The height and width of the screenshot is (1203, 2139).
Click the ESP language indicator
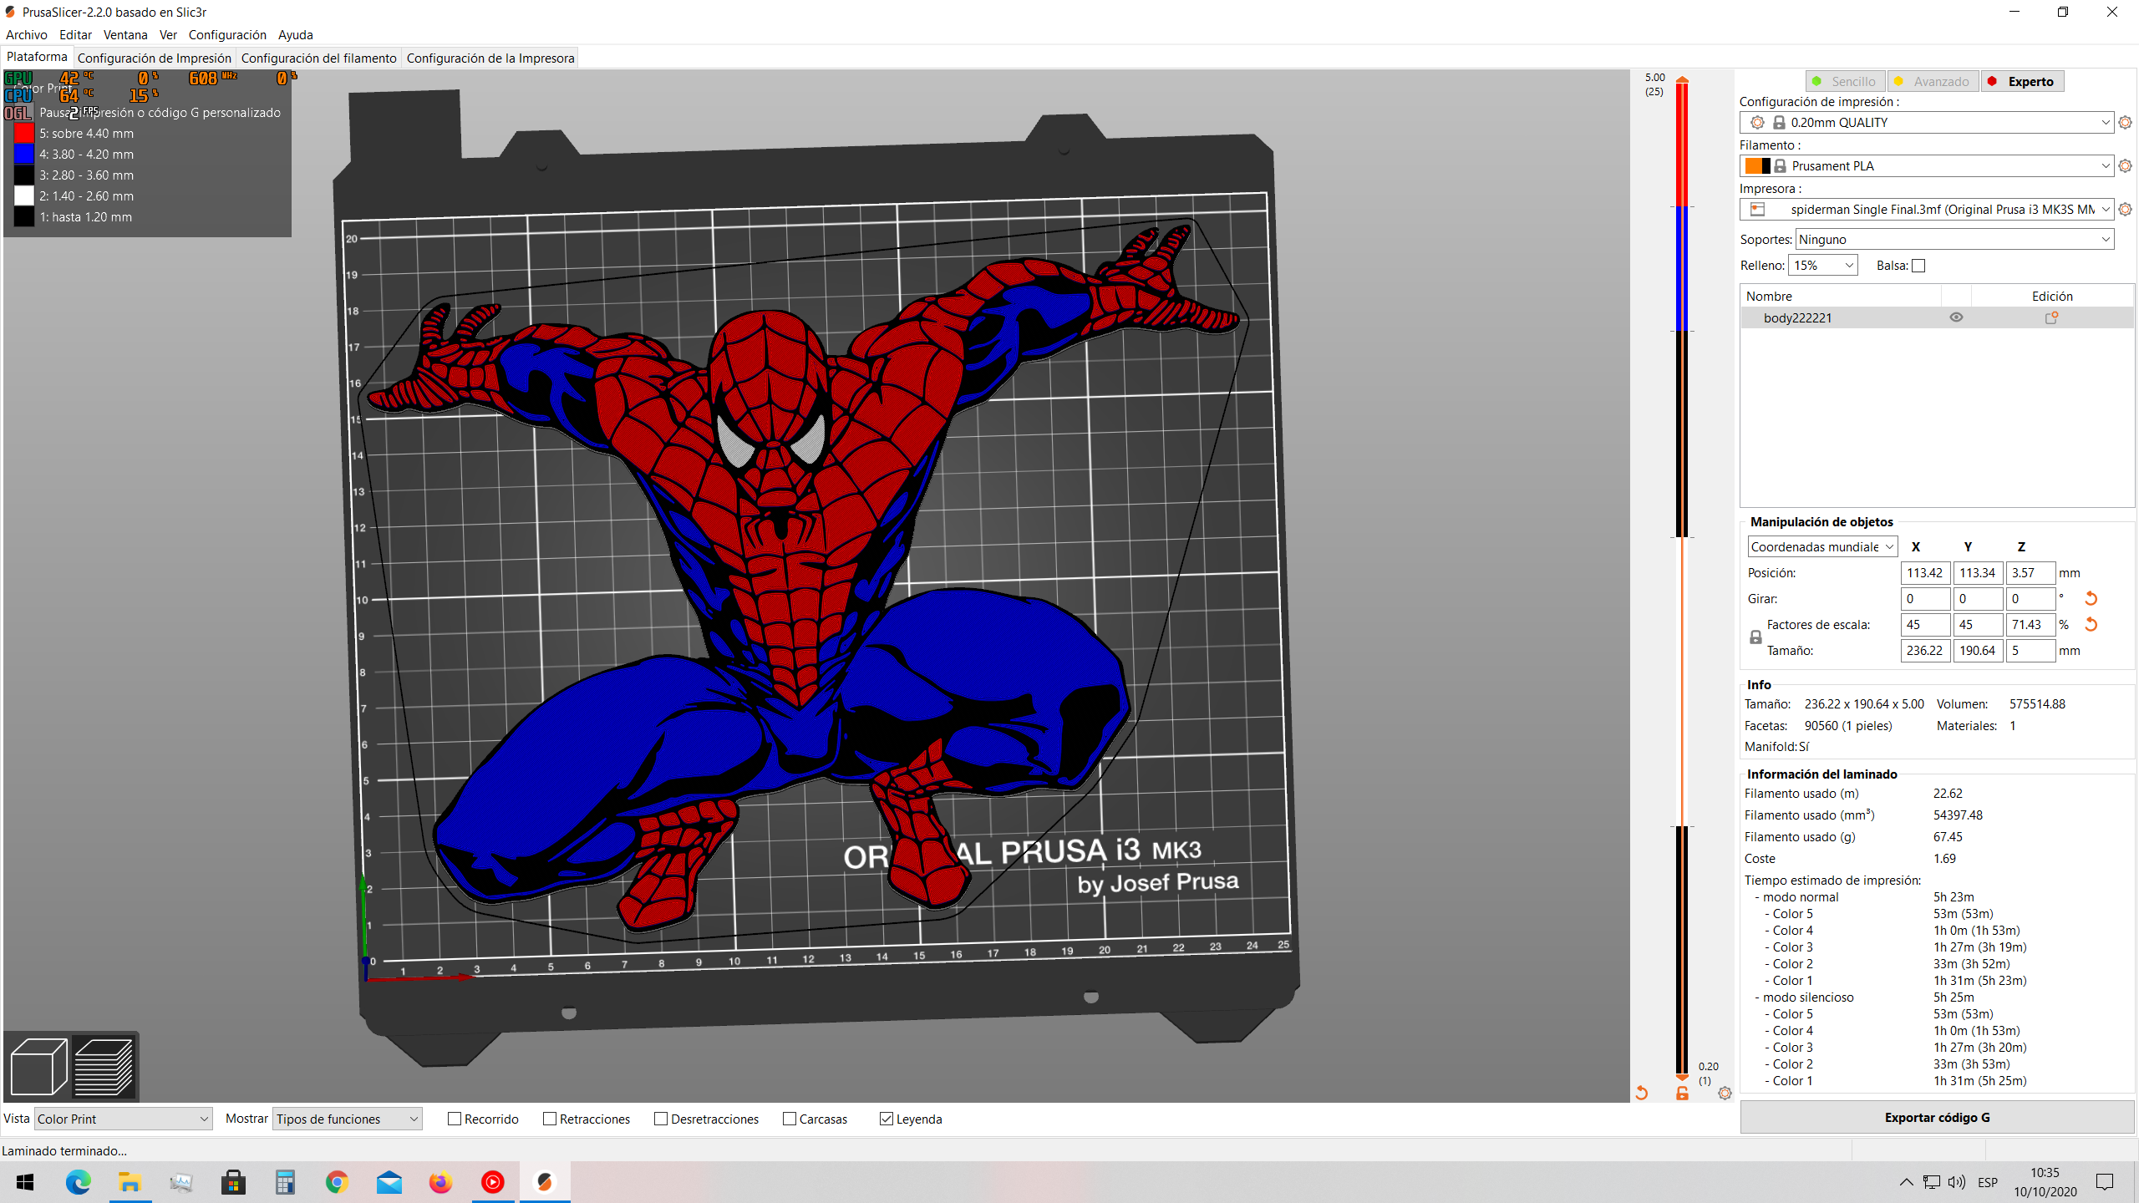click(1988, 1183)
